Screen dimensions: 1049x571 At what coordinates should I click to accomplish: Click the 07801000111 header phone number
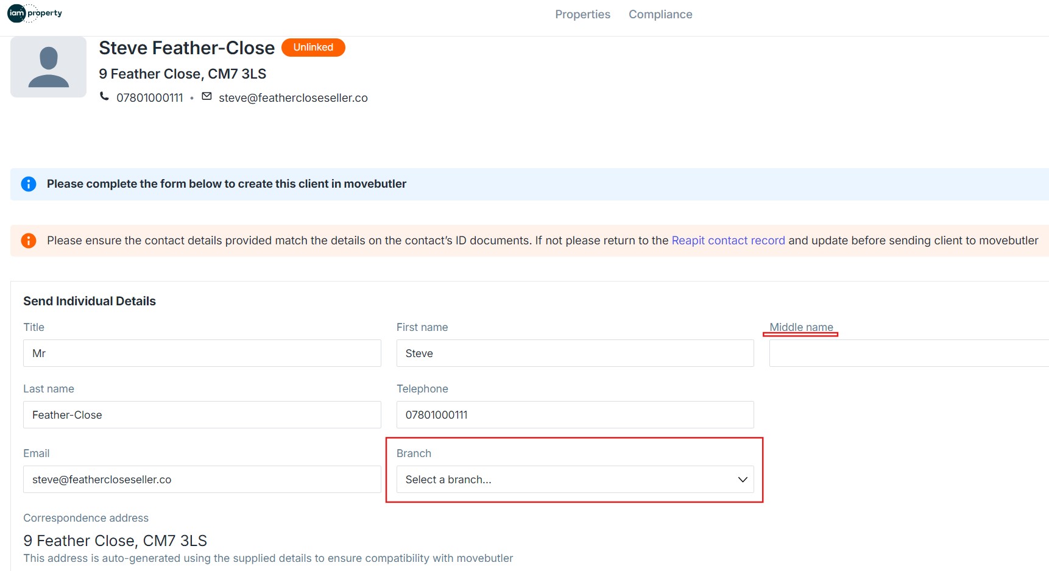tap(150, 98)
